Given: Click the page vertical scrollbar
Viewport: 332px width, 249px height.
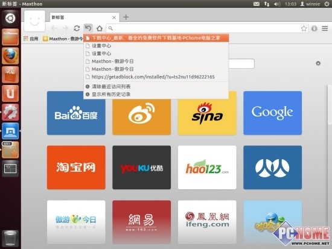Looking at the screenshot, I should [330, 105].
